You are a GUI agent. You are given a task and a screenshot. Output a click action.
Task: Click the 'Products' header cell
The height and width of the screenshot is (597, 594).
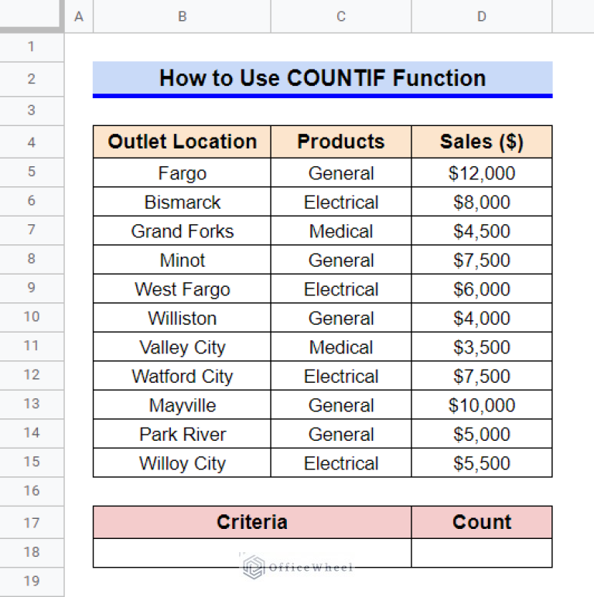click(x=341, y=142)
